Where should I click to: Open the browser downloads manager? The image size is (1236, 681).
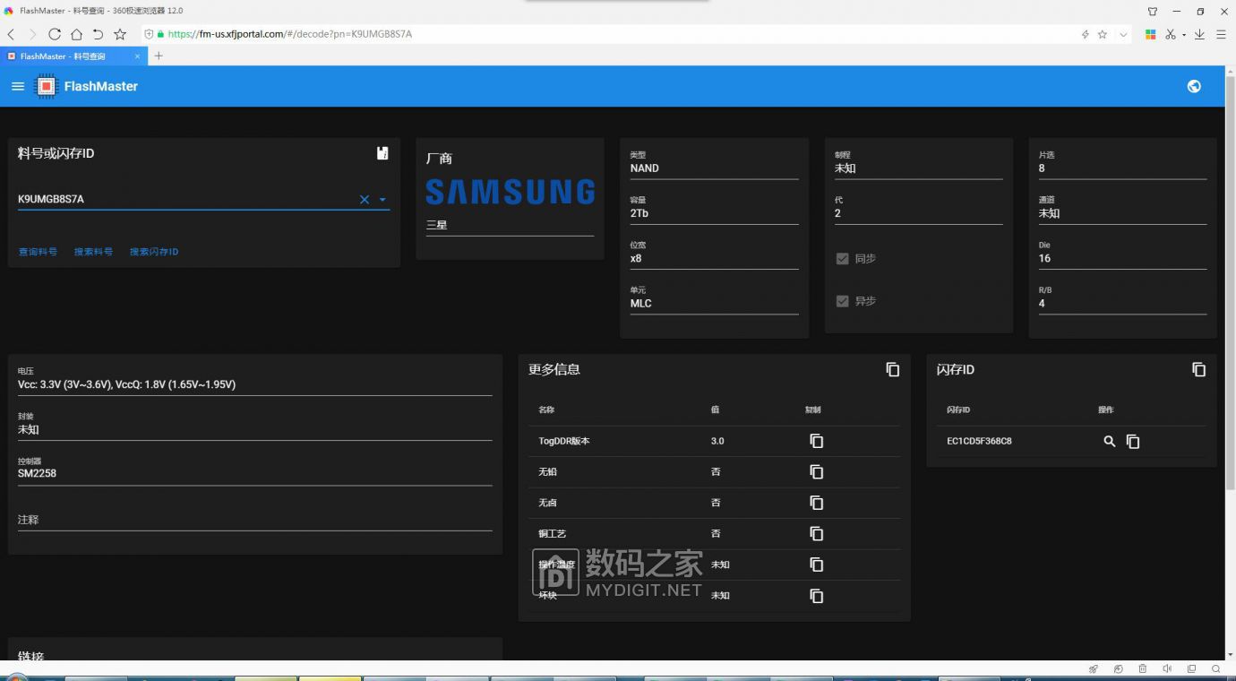coord(1200,34)
